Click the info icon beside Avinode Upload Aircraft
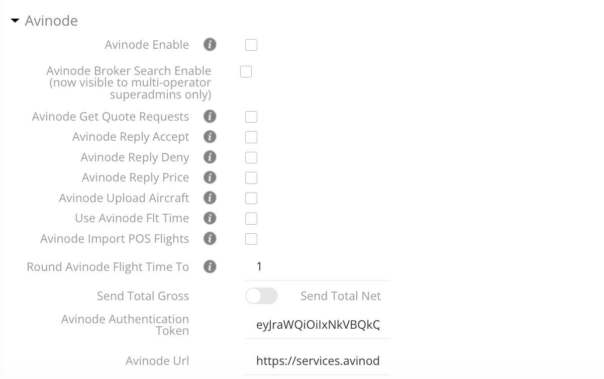604x379 pixels. (210, 198)
